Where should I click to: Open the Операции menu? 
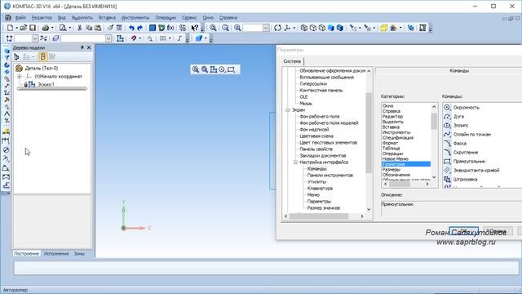[x=166, y=18]
